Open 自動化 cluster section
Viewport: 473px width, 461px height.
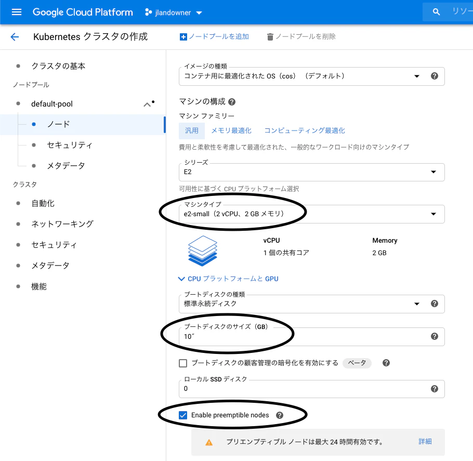point(43,203)
